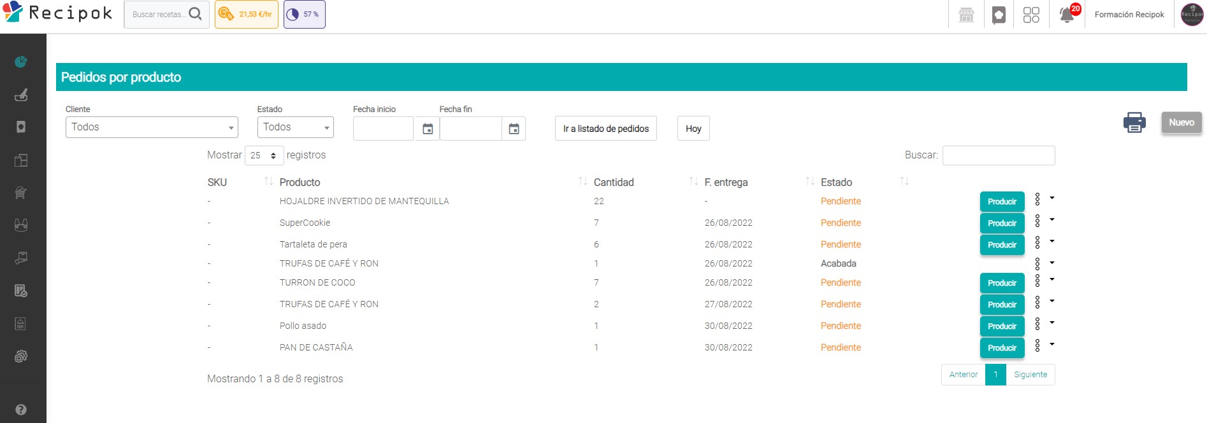Screen dimensions: 1207x423
Task: Expand row dropdown arrow for PAN DE CASTAÑA
Action: coord(1052,344)
